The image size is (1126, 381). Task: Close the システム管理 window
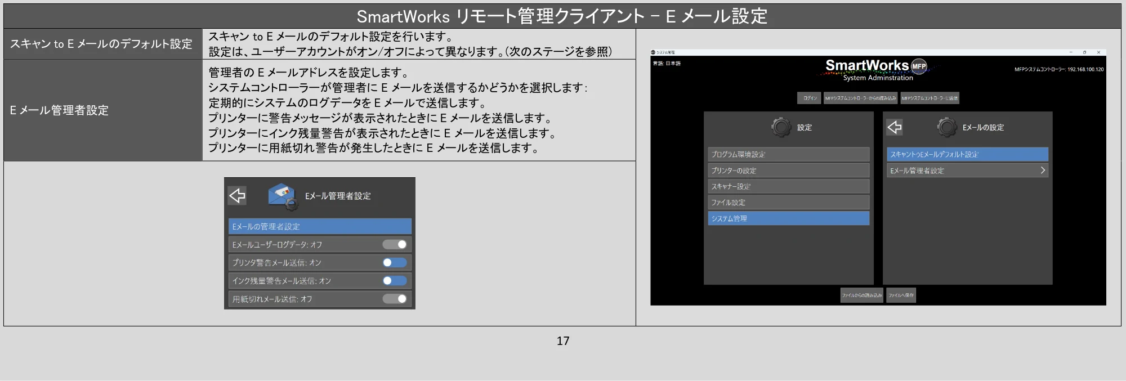pos(1098,52)
